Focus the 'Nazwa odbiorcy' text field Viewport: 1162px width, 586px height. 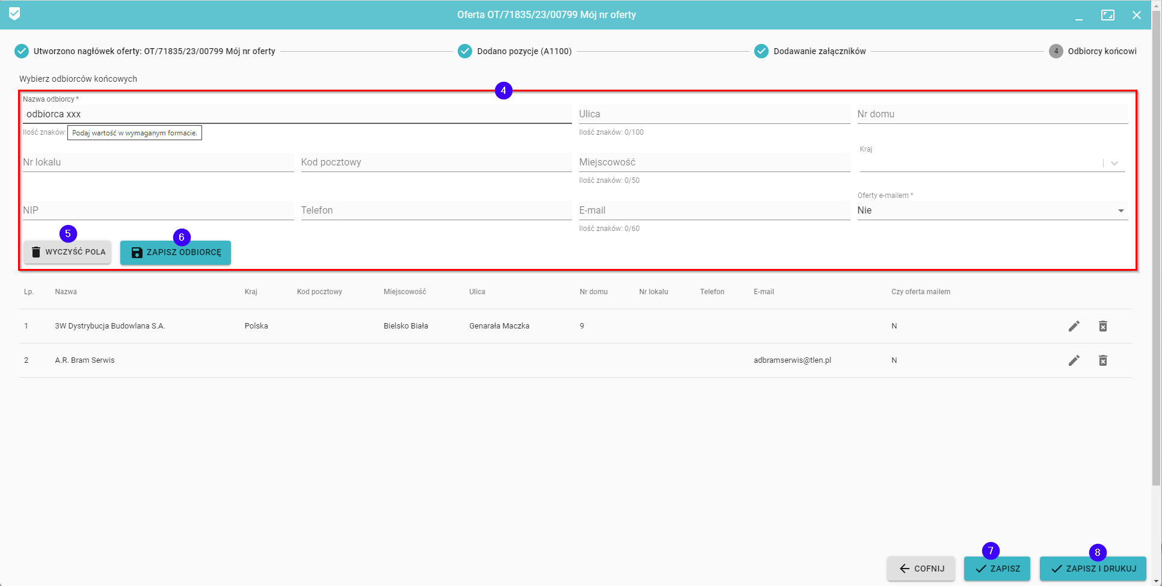tap(297, 114)
